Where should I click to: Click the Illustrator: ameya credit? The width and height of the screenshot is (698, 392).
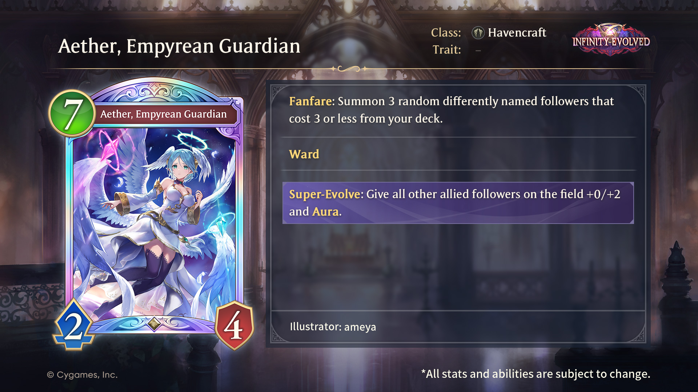(333, 327)
